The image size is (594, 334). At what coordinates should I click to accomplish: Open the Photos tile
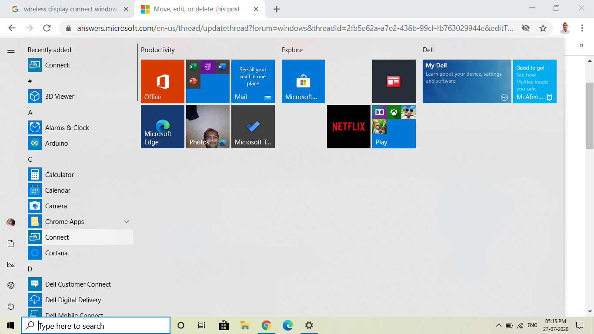point(208,127)
